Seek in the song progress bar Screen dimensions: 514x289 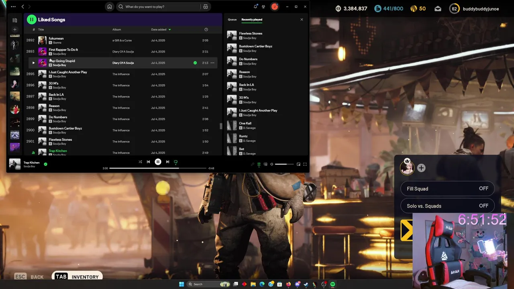coord(157,168)
